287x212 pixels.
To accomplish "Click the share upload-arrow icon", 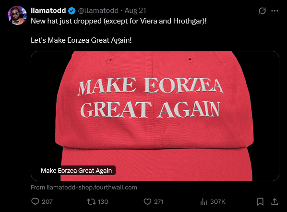I will tap(275, 201).
